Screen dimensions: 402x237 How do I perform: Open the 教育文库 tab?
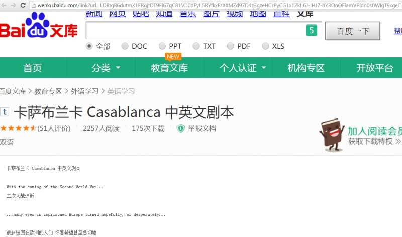click(169, 68)
